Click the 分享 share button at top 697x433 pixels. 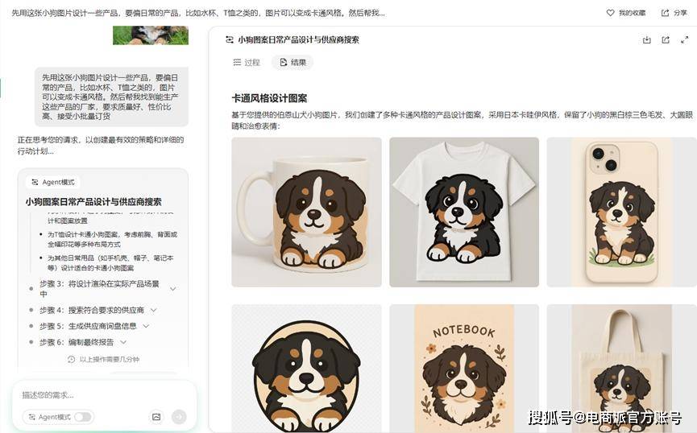point(674,13)
